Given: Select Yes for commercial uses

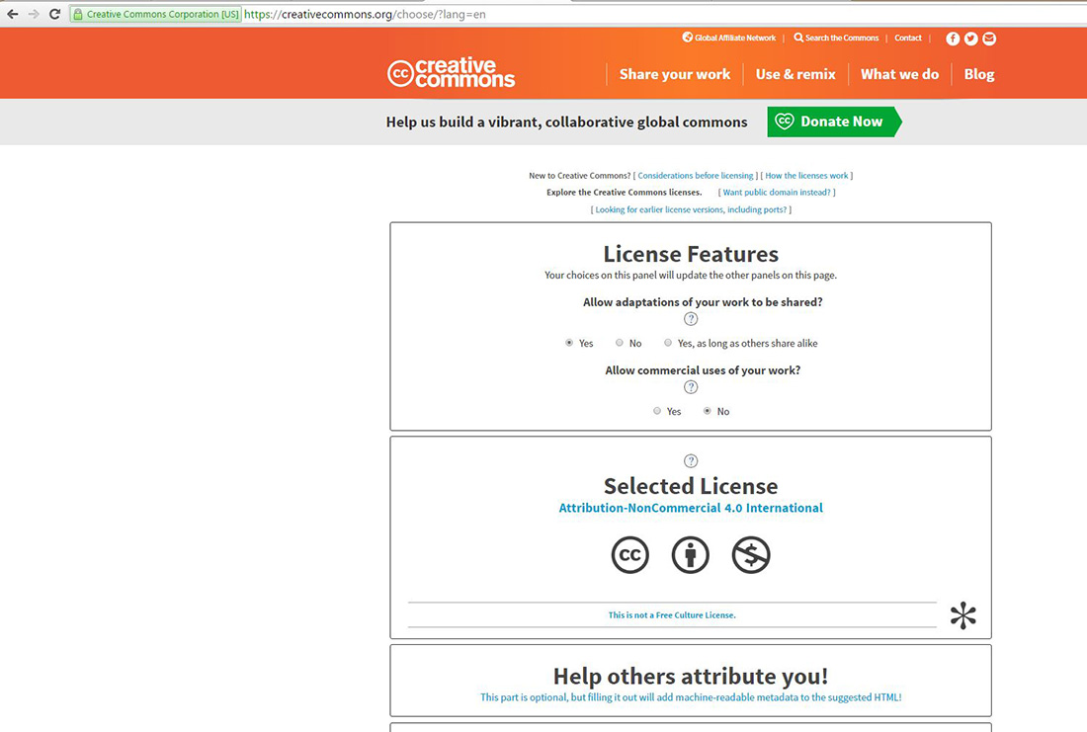Looking at the screenshot, I should tap(656, 411).
